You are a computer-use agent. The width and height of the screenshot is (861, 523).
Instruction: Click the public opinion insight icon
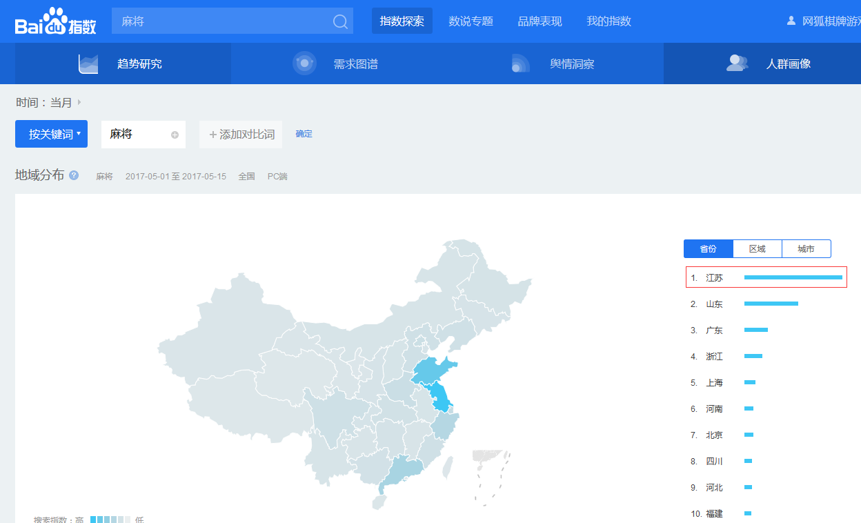pos(520,63)
